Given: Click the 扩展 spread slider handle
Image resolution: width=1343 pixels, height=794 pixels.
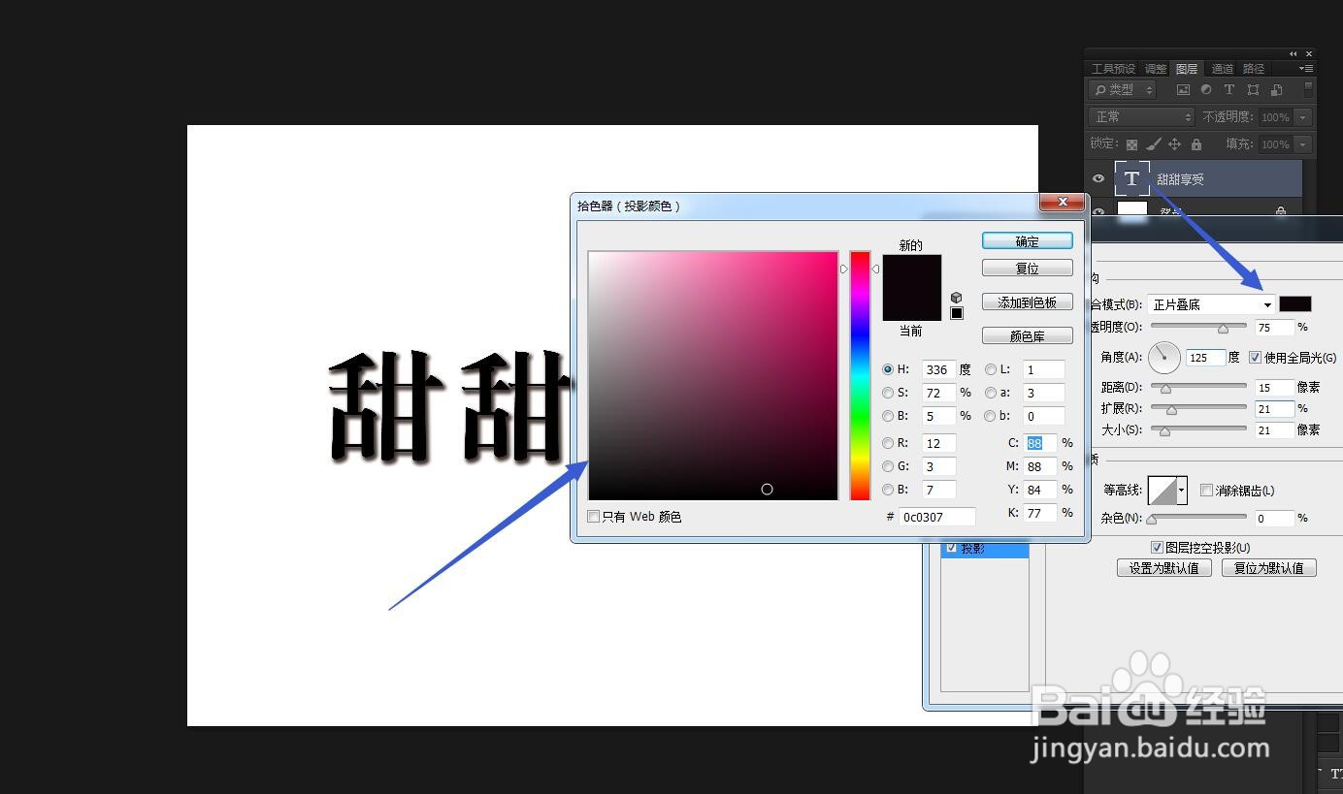Looking at the screenshot, I should 1171,410.
